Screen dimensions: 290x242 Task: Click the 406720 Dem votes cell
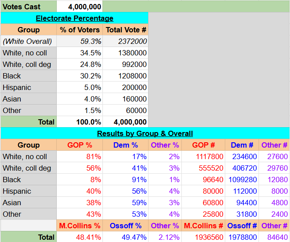pyautogui.click(x=242, y=168)
